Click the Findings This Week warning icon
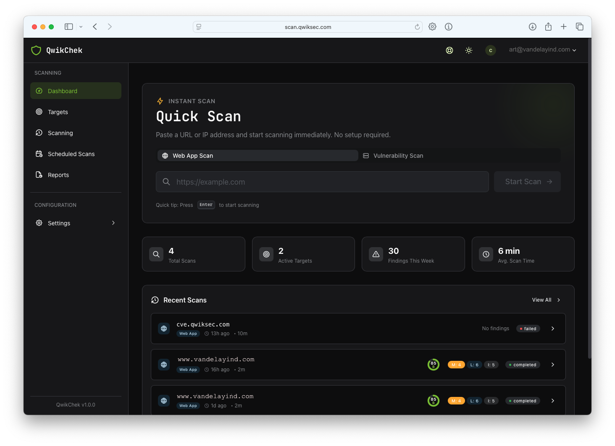 [x=376, y=254]
